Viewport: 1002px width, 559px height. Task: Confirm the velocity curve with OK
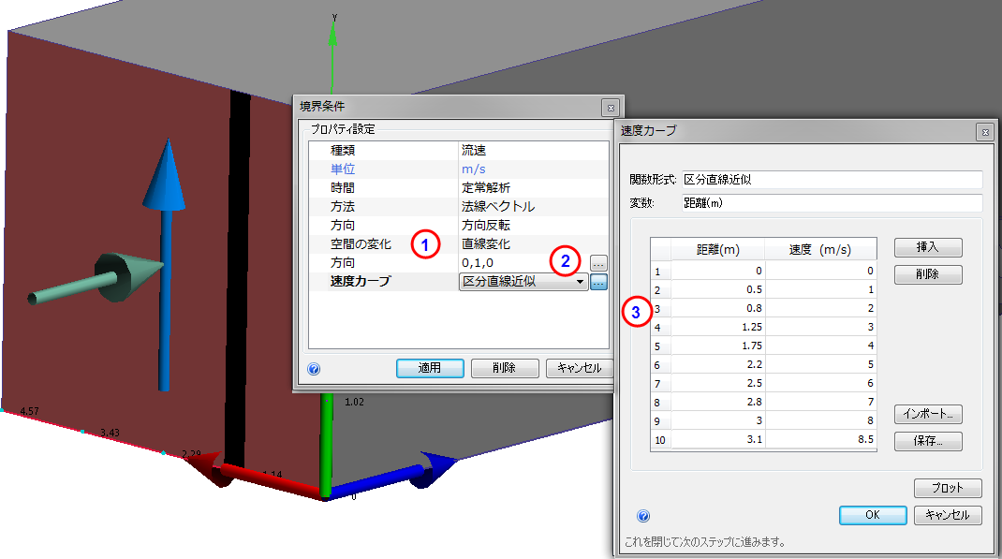tap(872, 515)
